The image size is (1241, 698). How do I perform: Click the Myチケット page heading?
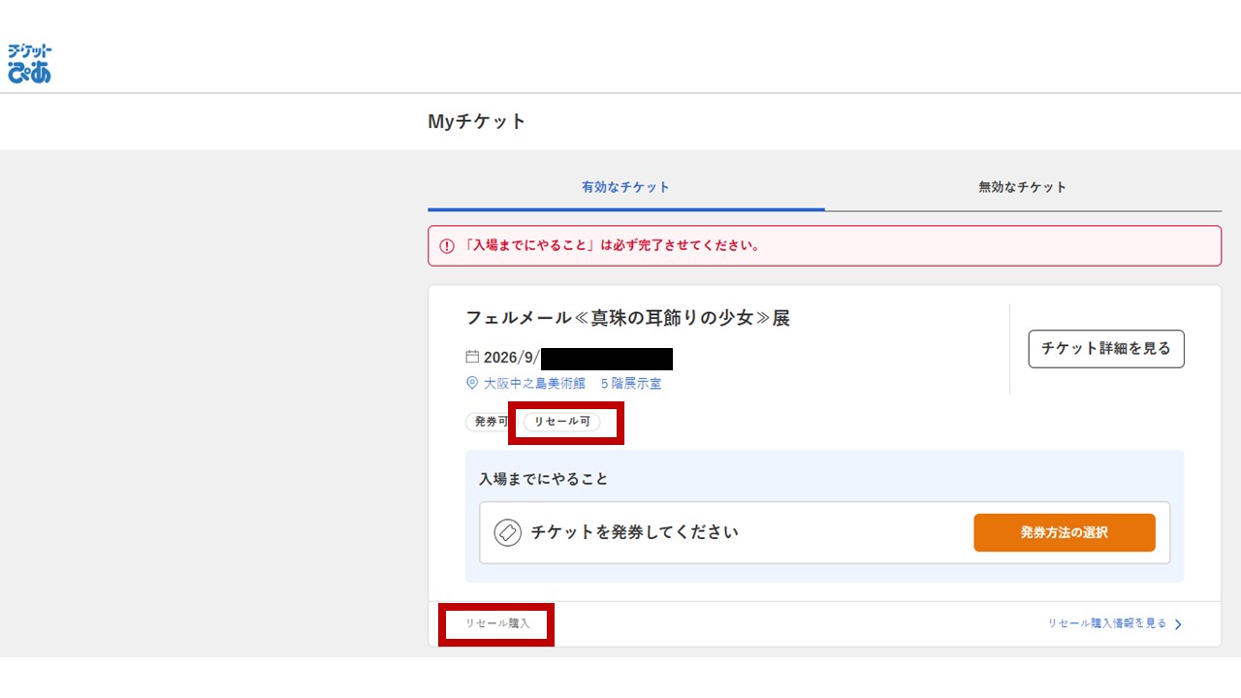click(x=476, y=121)
